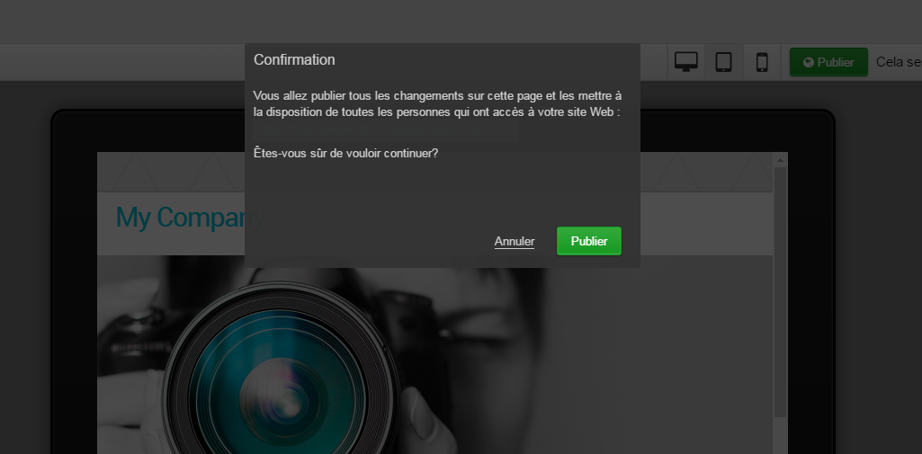Click the 'Êtes-vous sûr de vouloir continuer?' text
The width and height of the screenshot is (922, 454).
pyautogui.click(x=345, y=154)
